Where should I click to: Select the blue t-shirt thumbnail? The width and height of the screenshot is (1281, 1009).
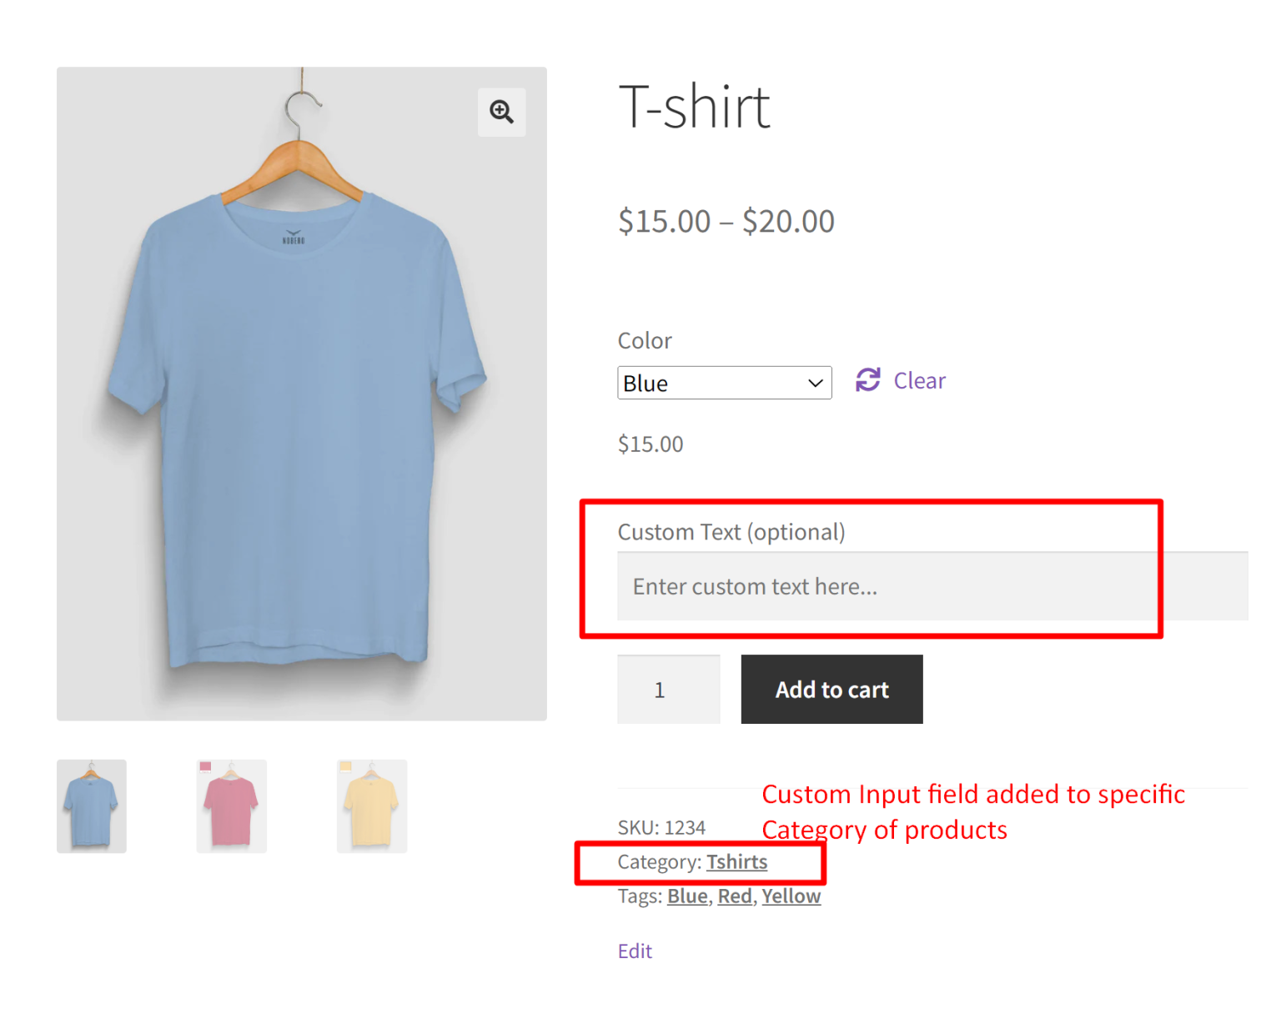pos(91,806)
